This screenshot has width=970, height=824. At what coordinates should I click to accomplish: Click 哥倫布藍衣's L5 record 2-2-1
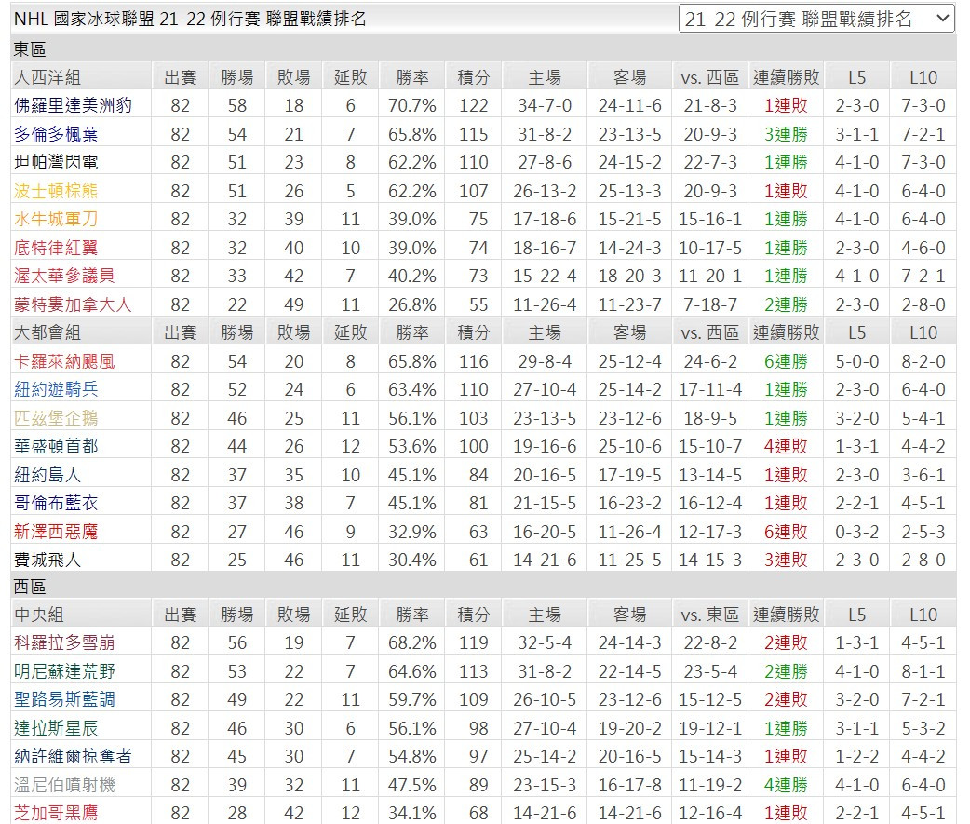click(856, 503)
